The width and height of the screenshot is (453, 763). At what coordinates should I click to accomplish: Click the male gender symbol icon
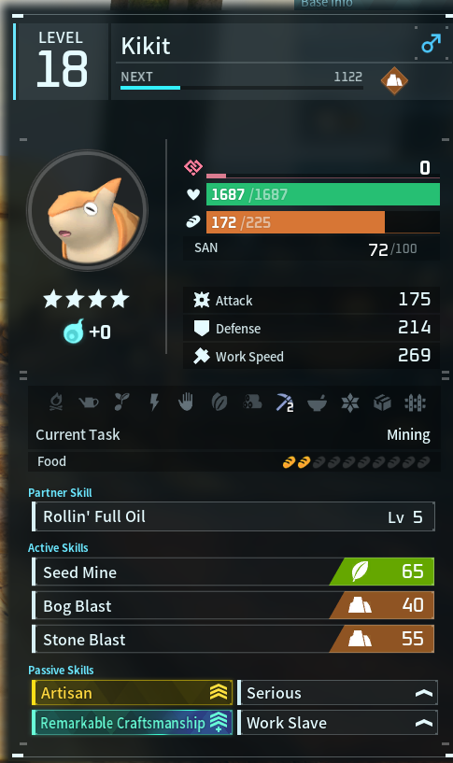432,43
